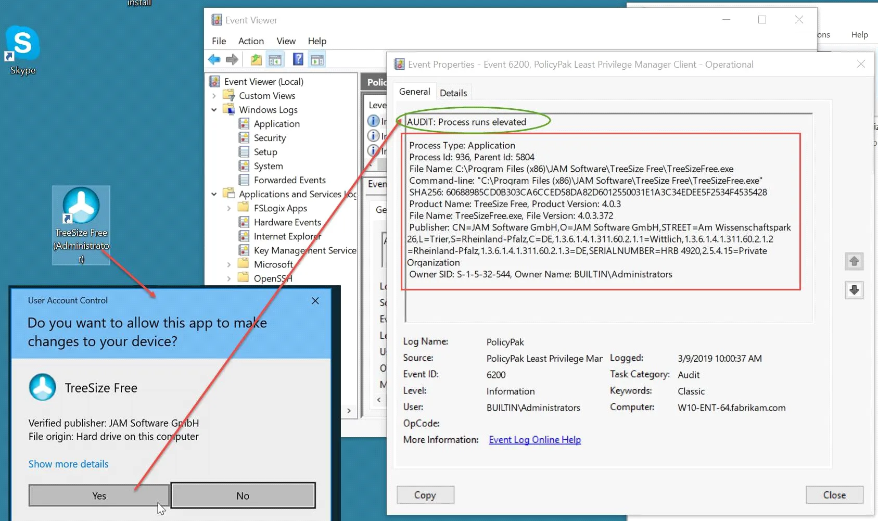This screenshot has height=521, width=878.
Task: Click the back navigation arrow in Event Viewer
Action: (x=214, y=59)
